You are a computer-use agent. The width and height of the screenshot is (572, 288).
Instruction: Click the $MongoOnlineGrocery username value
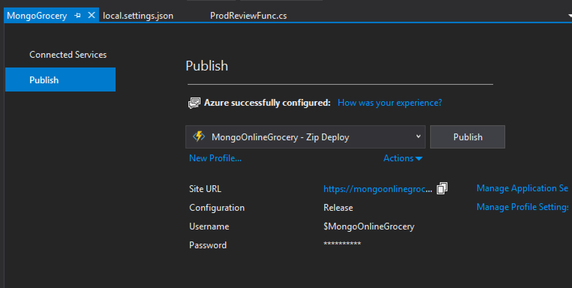click(369, 226)
